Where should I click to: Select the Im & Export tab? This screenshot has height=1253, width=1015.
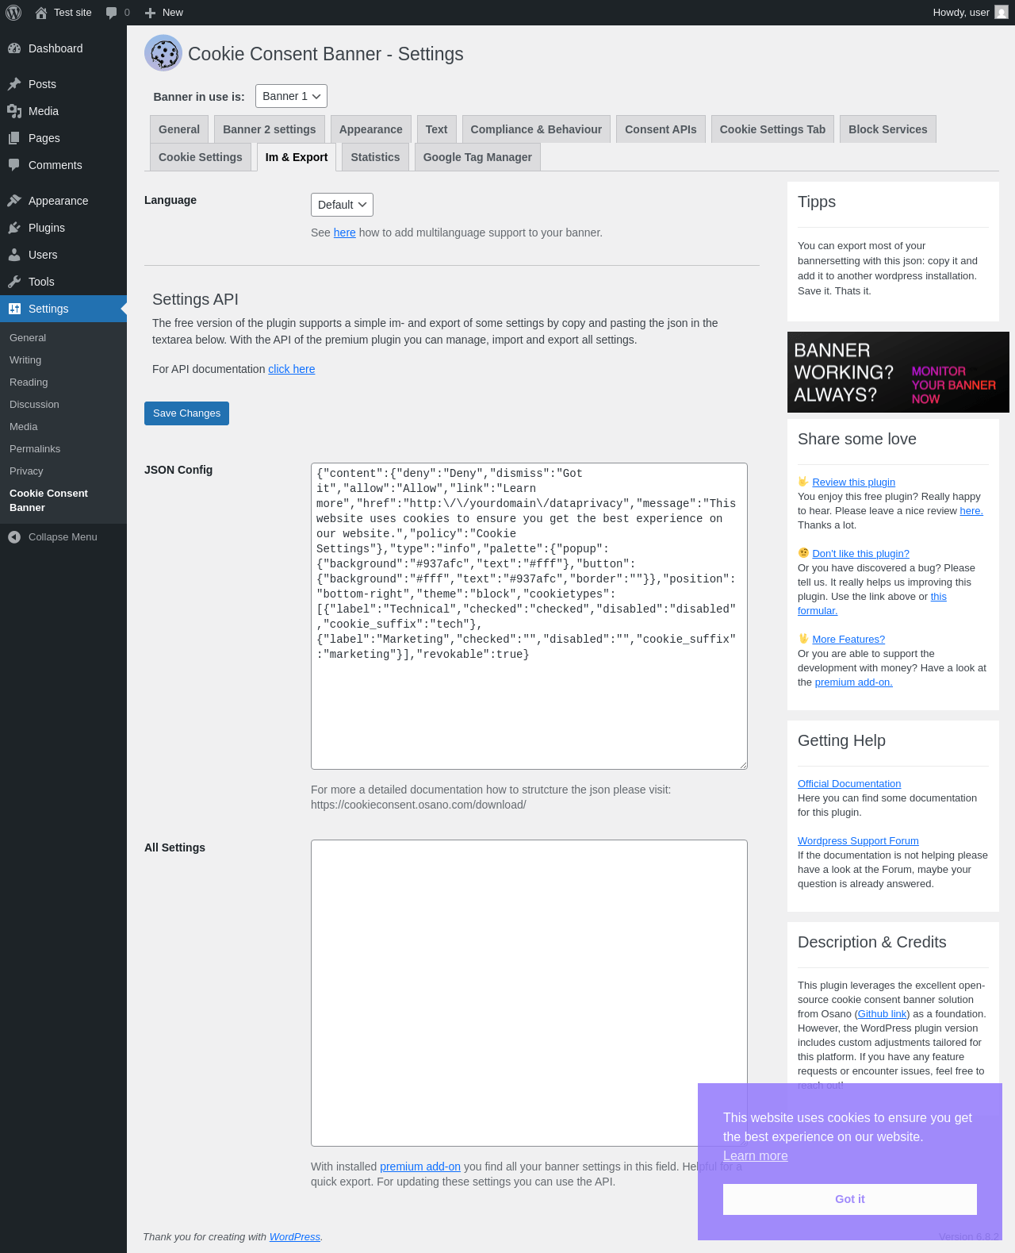[297, 157]
